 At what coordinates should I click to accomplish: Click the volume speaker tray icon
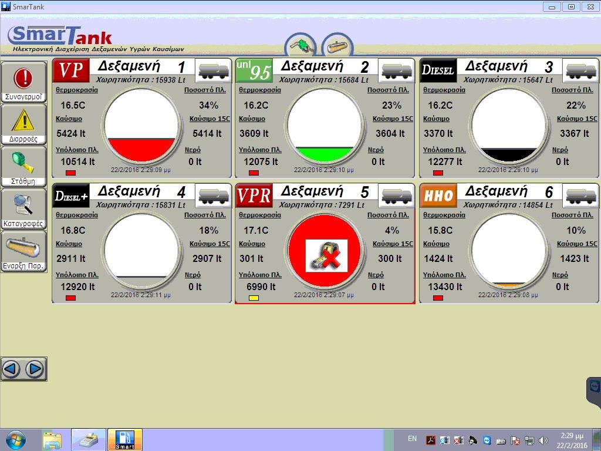tap(543, 440)
